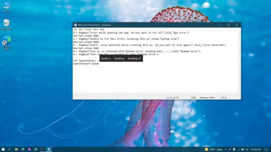This screenshot has height=152, width=271.
Task: Select the Recycle Bin desktop icon
Action: coord(7,24)
